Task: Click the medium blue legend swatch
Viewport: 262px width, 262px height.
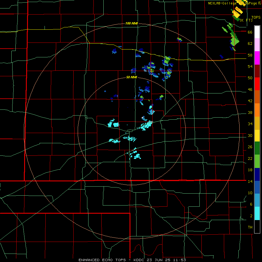Action: coord(257,187)
